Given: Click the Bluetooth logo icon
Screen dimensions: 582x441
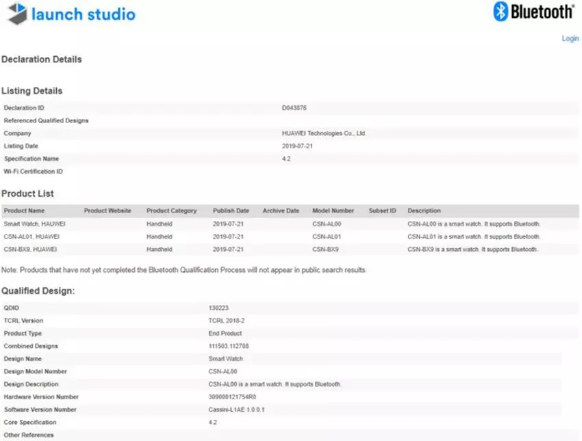Looking at the screenshot, I should pos(501,12).
